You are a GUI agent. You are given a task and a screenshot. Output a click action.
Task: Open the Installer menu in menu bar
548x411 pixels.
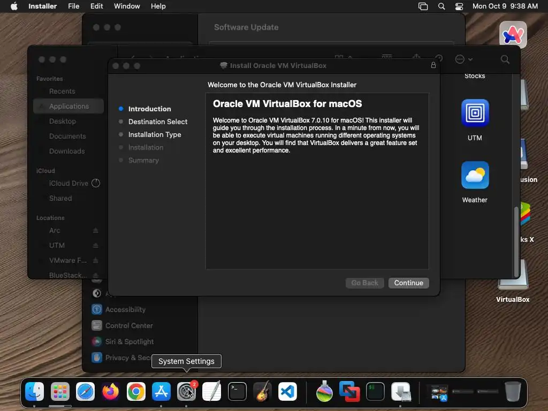pyautogui.click(x=42, y=6)
